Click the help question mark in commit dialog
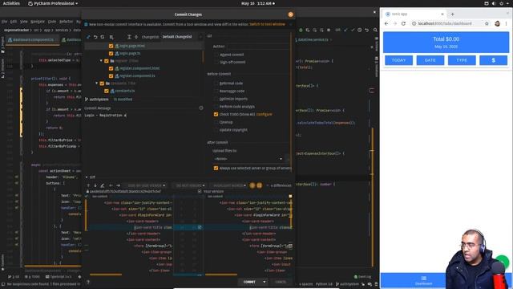Image resolution: width=513 pixels, height=289 pixels. [x=88, y=282]
